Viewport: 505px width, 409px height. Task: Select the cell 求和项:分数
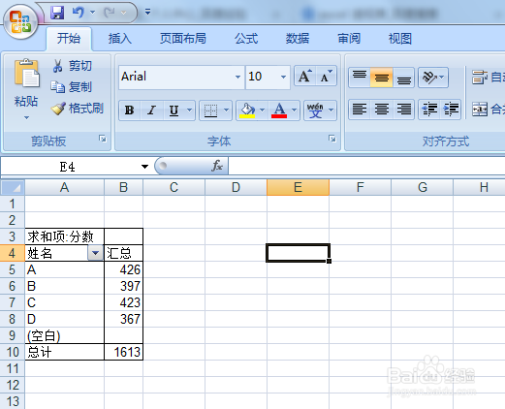click(x=65, y=236)
